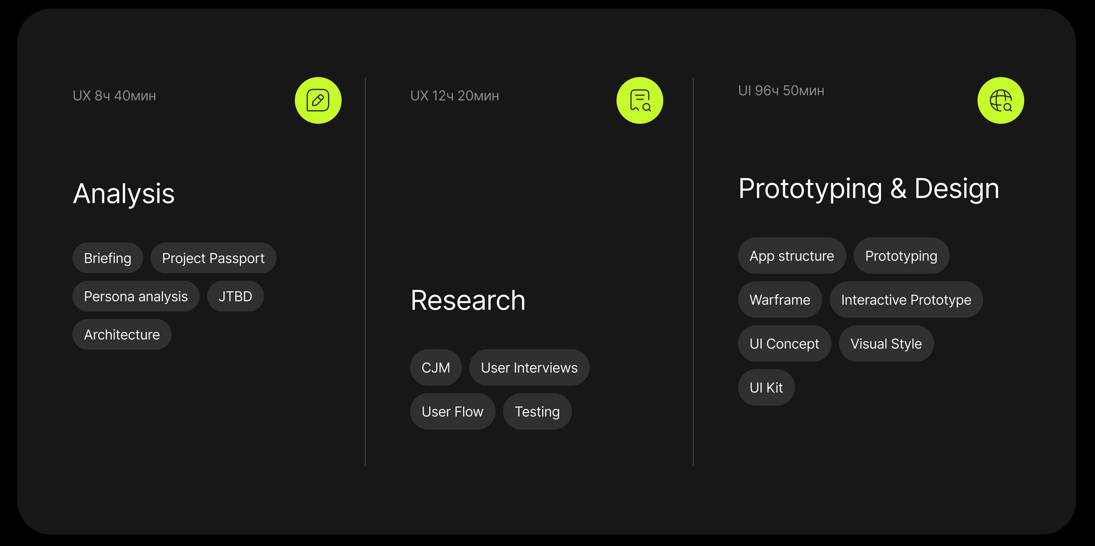Click the Persona analysis pill
The width and height of the screenshot is (1095, 546).
tap(136, 296)
